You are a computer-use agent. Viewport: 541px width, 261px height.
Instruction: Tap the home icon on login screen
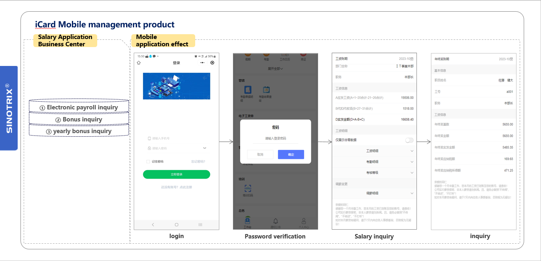tap(139, 63)
